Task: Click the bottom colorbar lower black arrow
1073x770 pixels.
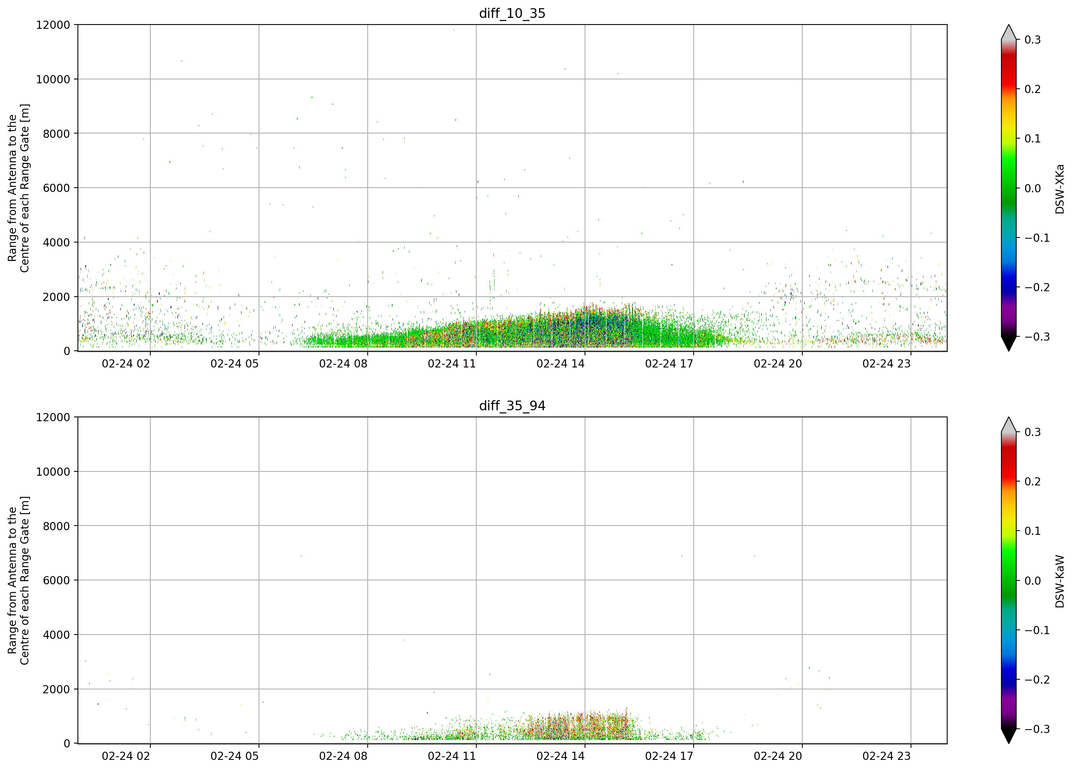Action: [x=1009, y=736]
